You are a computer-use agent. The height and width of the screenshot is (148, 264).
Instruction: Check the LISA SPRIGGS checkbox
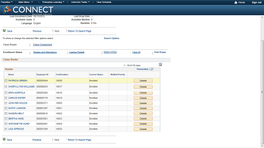point(6,129)
